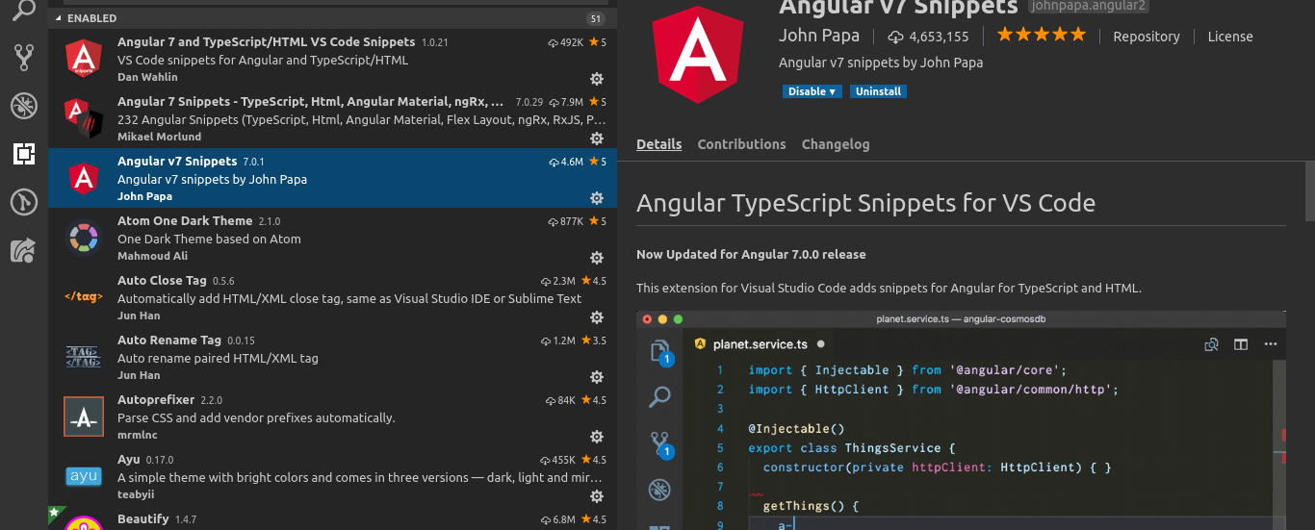Click the Auto Close Tag logo

click(x=83, y=297)
